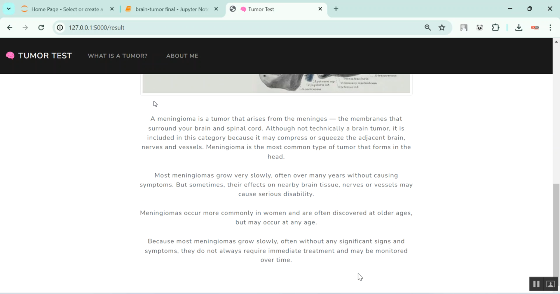
Task: Click the address bar URL field
Action: (x=243, y=28)
